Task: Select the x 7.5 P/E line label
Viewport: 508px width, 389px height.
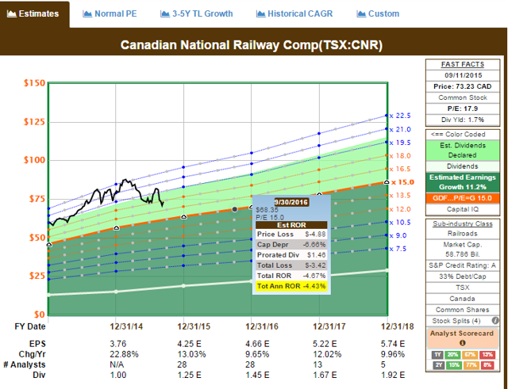Action: pyautogui.click(x=398, y=249)
